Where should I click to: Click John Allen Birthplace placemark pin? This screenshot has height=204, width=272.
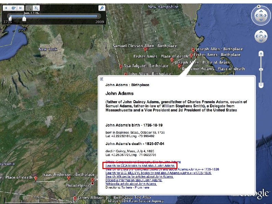tap(126, 74)
